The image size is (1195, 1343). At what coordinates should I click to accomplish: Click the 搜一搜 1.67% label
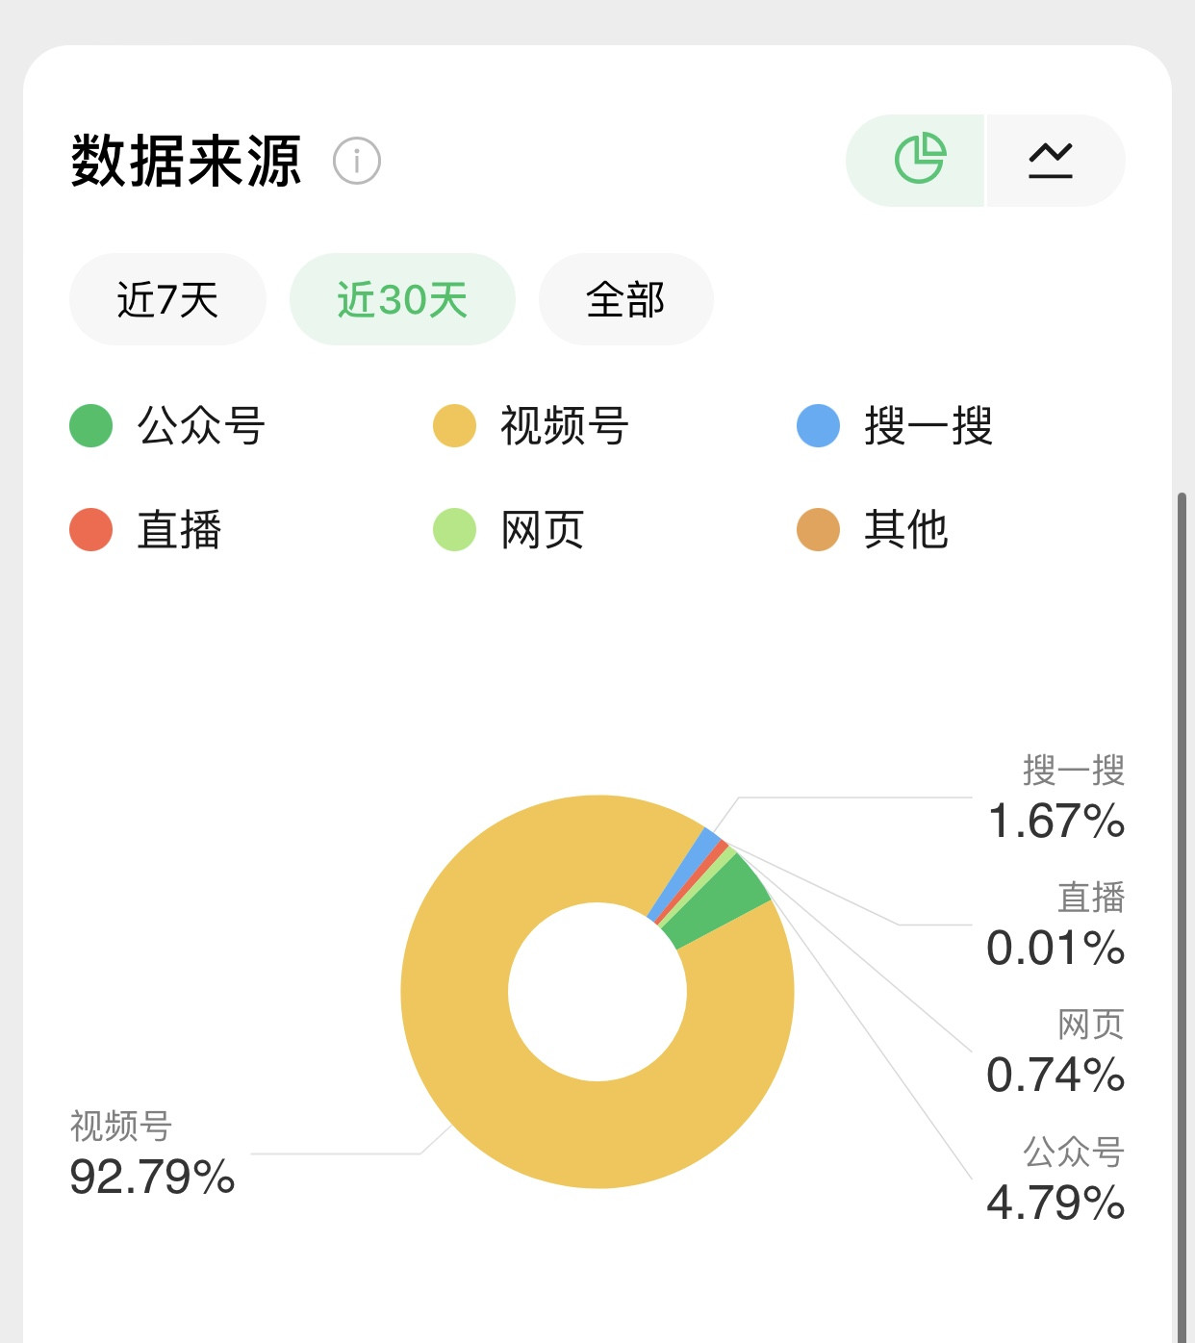click(x=1056, y=798)
